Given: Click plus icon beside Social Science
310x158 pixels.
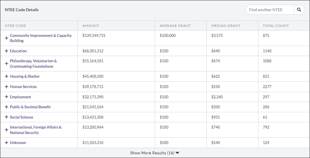Looking at the screenshot, I should pos(6,117).
